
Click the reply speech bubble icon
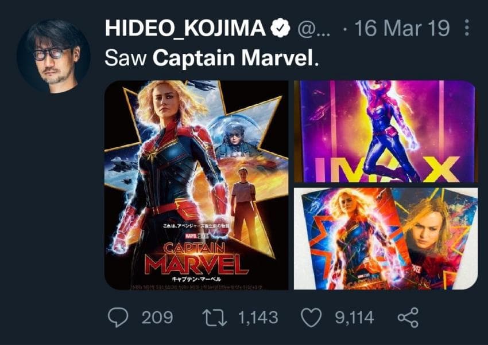tap(119, 317)
